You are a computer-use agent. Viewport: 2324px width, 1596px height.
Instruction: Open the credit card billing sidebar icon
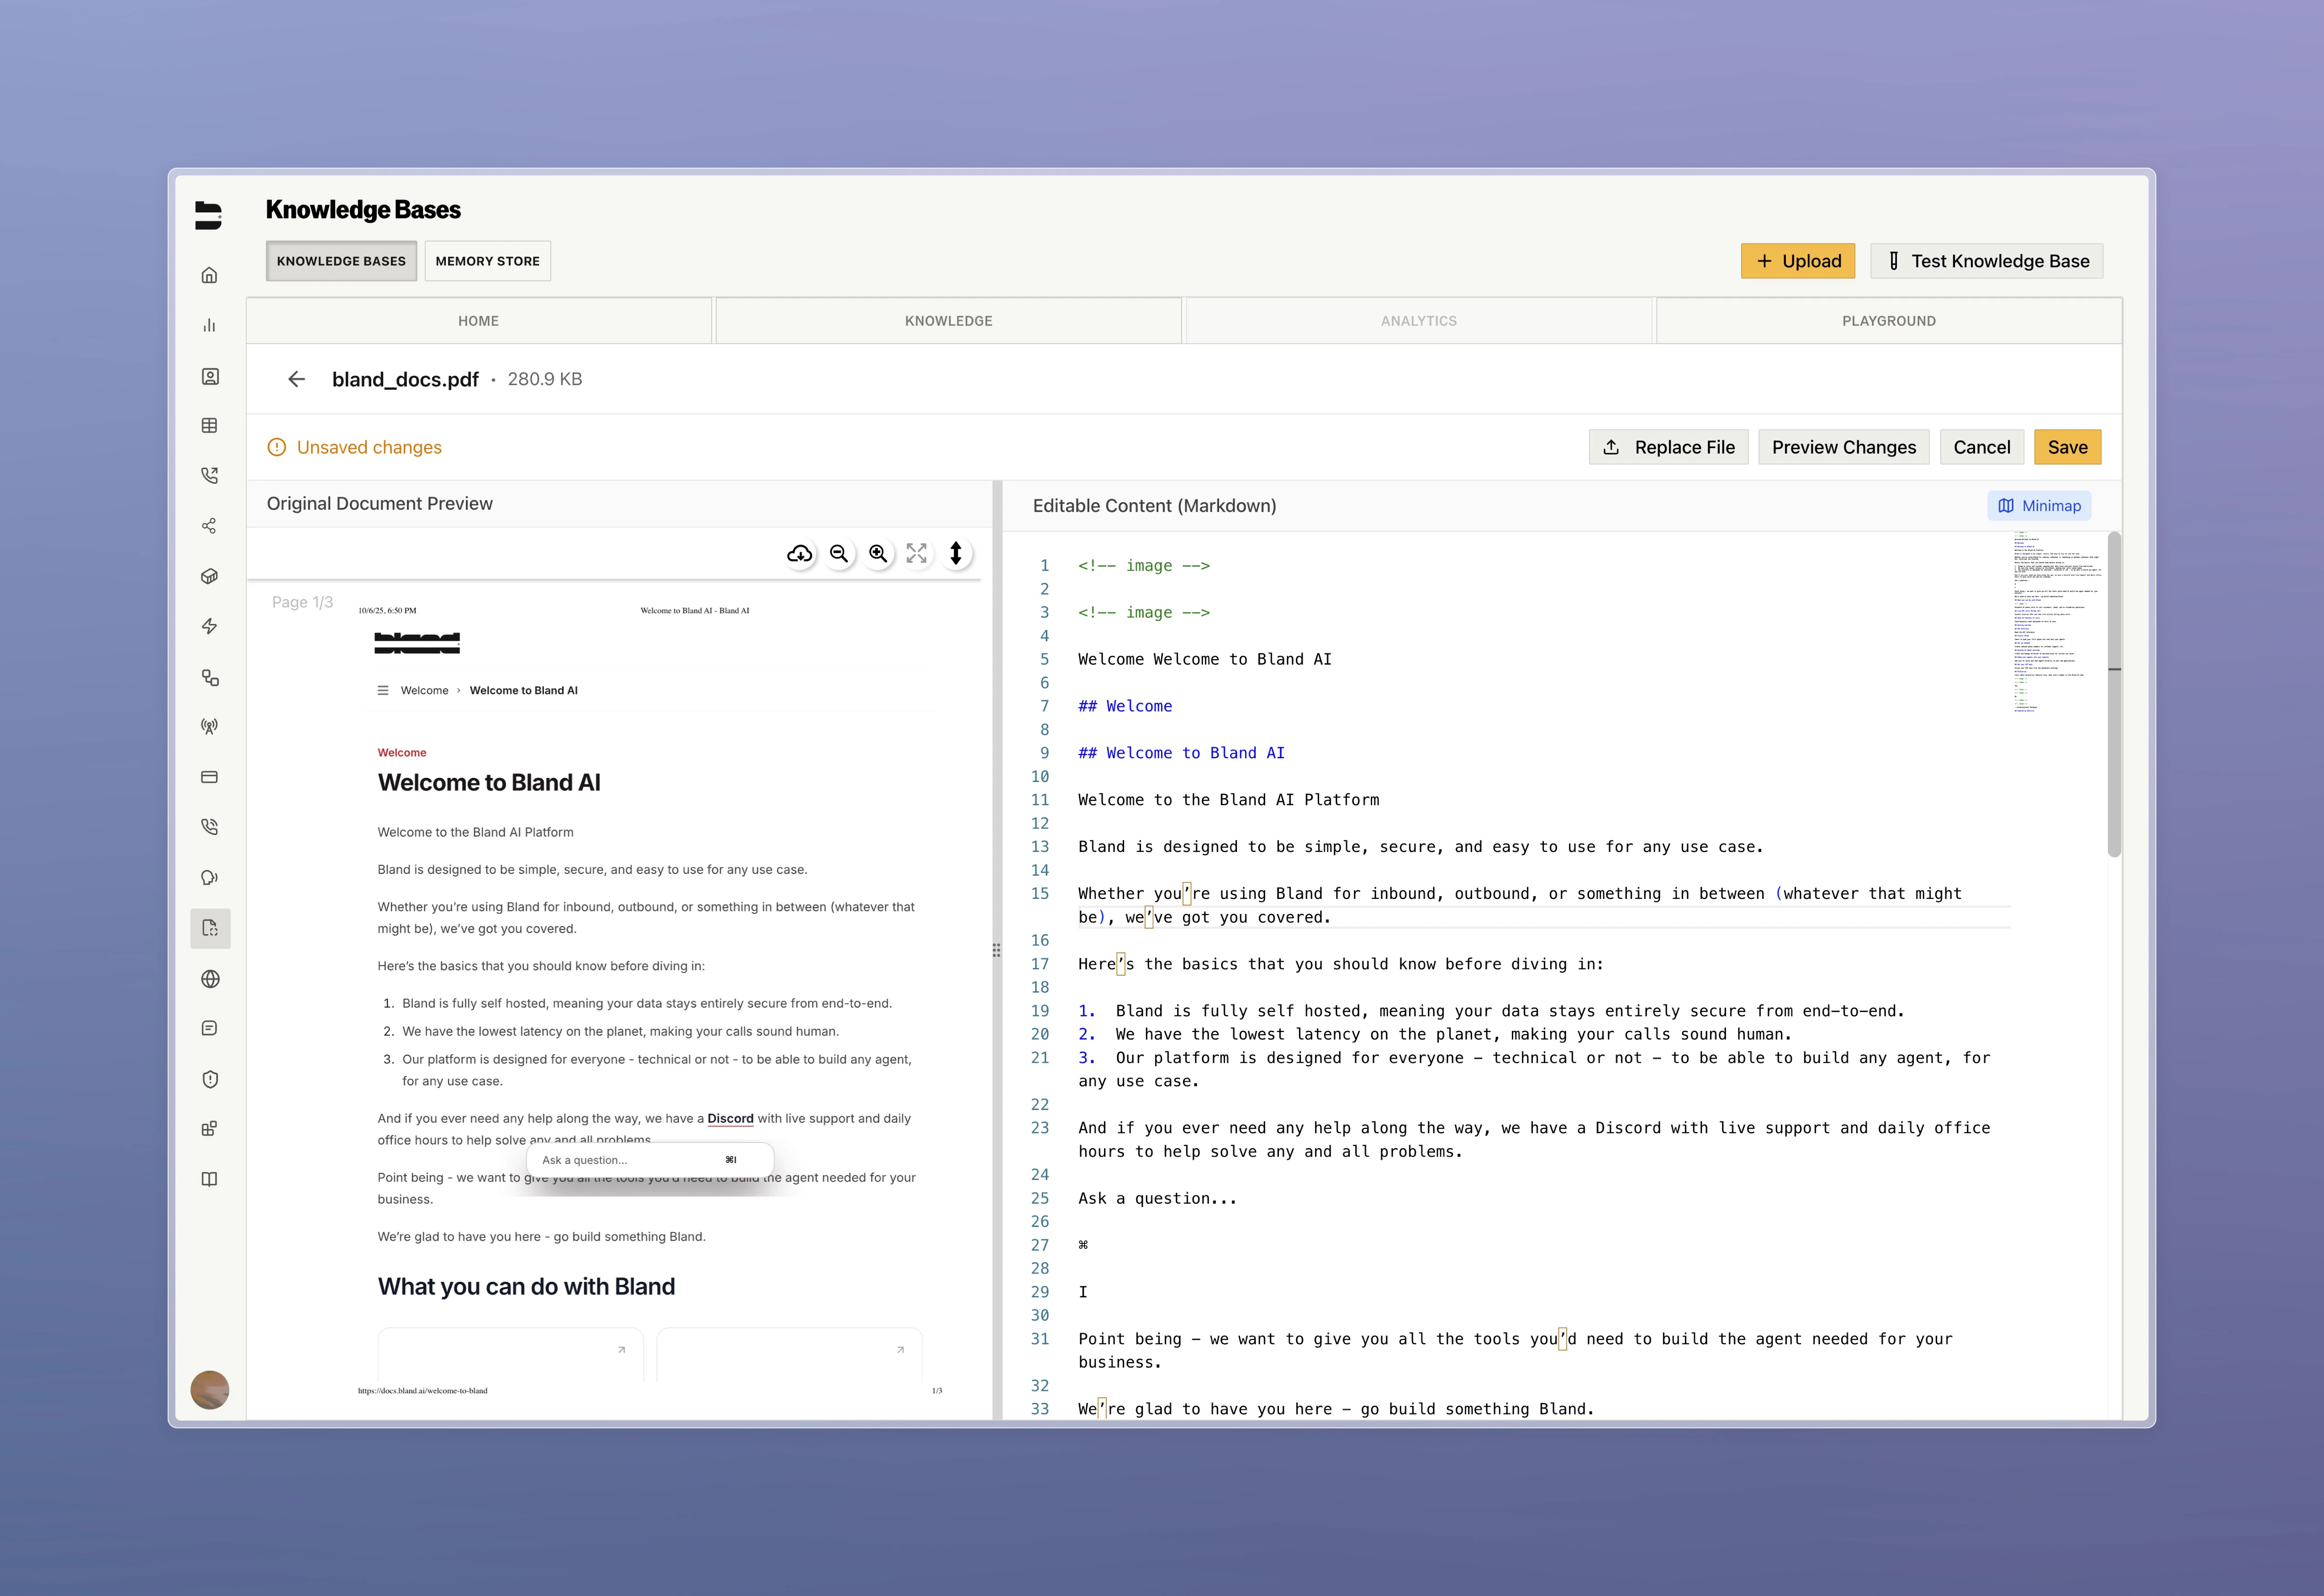[x=209, y=777]
